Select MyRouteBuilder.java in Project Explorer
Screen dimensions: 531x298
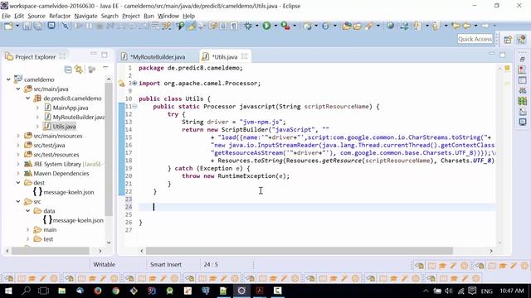pyautogui.click(x=79, y=117)
